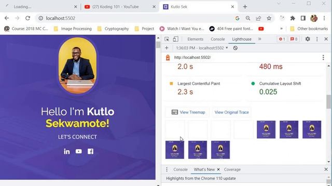Screen dimensions: 332x186
Task: Open YouTube icon on the webpage
Action: (78, 151)
